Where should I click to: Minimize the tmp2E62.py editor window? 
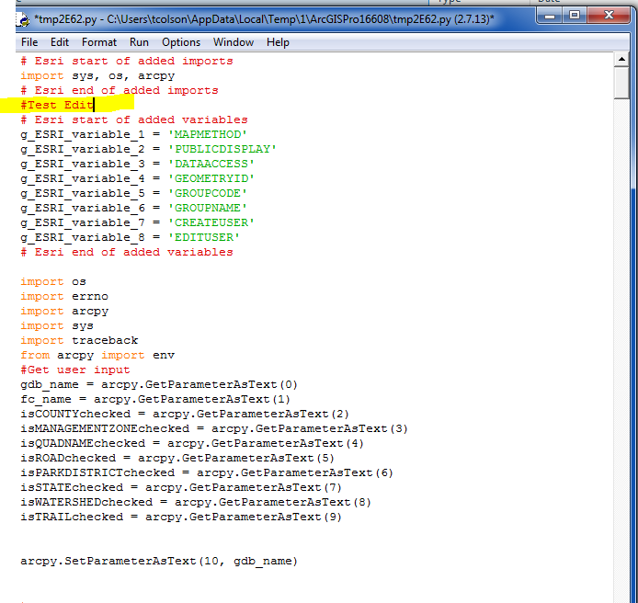pos(550,17)
